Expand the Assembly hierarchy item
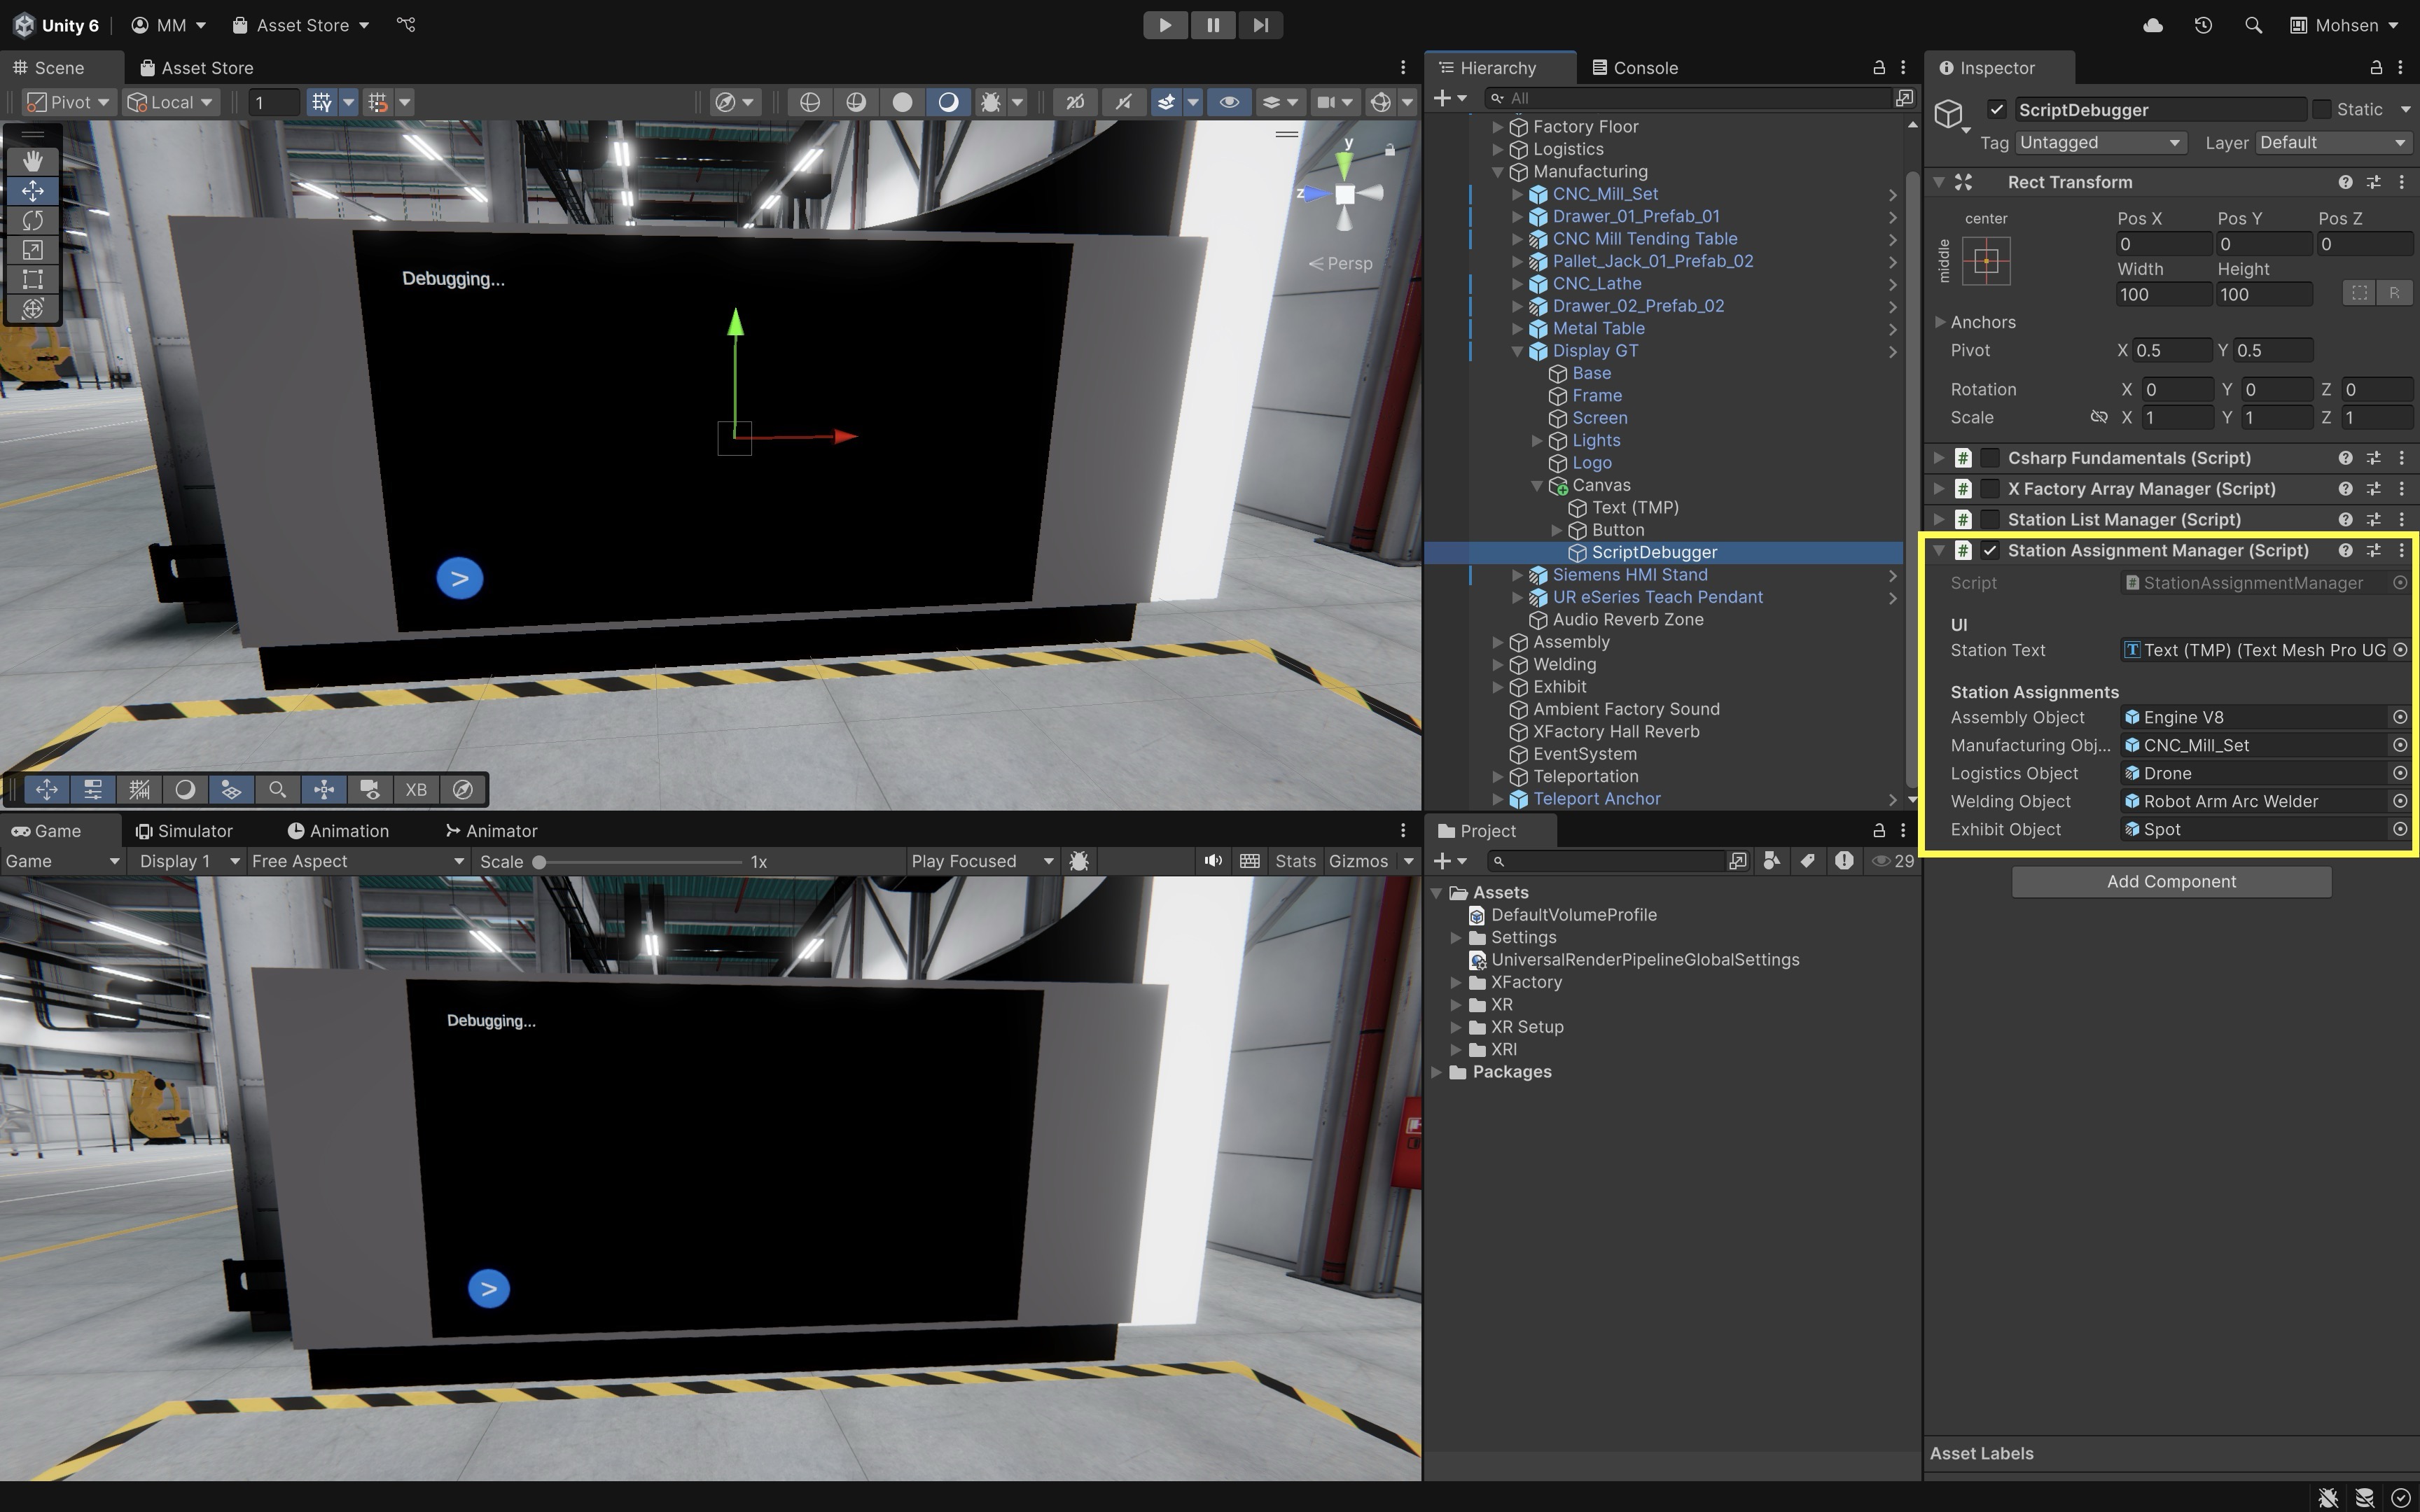Screen dimensions: 2420x1512 pos(1498,642)
